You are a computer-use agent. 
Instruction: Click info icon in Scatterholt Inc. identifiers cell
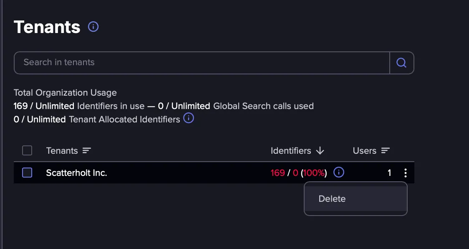(338, 172)
